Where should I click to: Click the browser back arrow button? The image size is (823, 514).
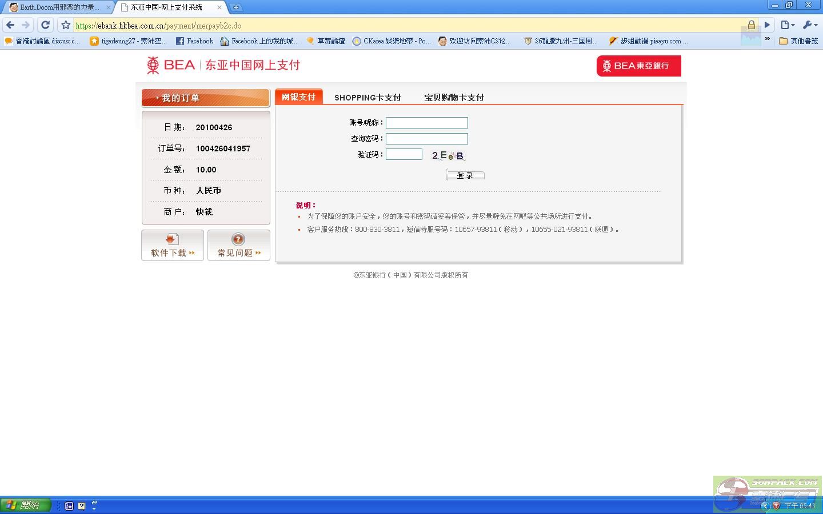(x=10, y=25)
